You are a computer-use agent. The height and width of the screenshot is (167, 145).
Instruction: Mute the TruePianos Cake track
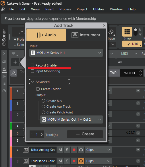pyautogui.click(x=60, y=161)
